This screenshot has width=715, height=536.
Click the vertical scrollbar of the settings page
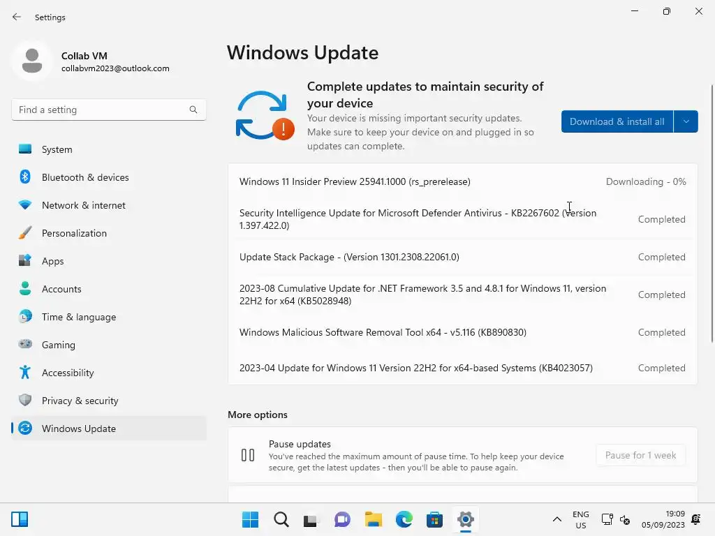coord(712,214)
